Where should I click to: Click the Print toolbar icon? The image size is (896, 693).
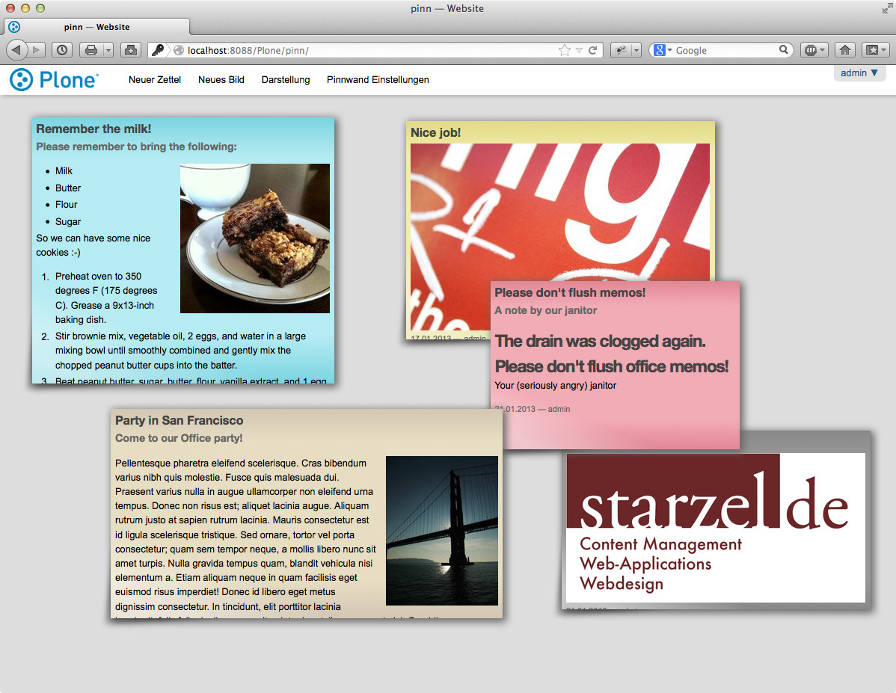coord(90,50)
